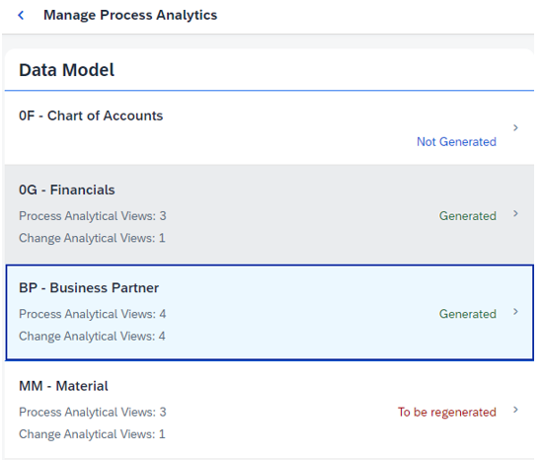Click Generated status for Financials
Image resolution: width=543 pixels, height=460 pixels.
click(x=468, y=216)
